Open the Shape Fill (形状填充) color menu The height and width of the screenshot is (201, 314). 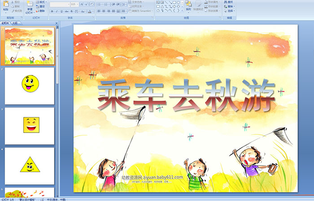pyautogui.click(x=212, y=2)
